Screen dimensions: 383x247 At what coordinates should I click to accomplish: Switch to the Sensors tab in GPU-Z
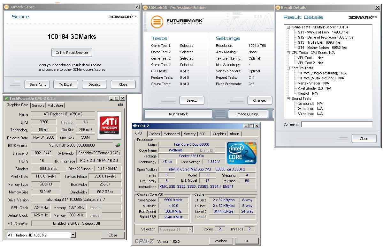coord(38,105)
